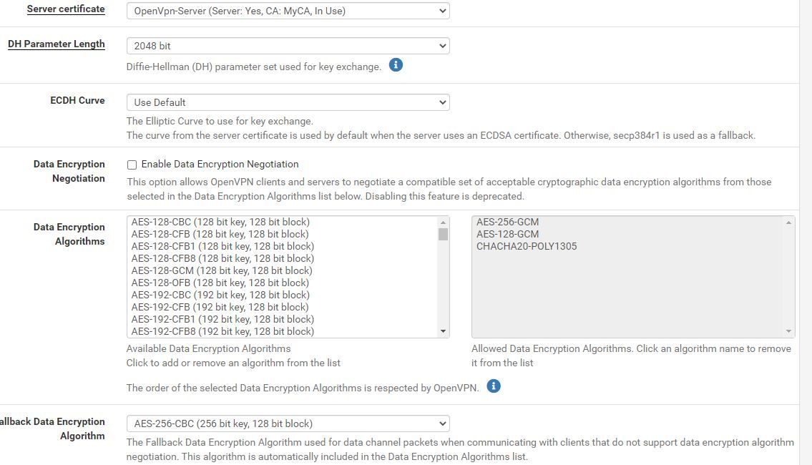Viewport: 812px width, 465px height.
Task: Select AES-192-CBC in available algorithms list
Action: coord(220,295)
